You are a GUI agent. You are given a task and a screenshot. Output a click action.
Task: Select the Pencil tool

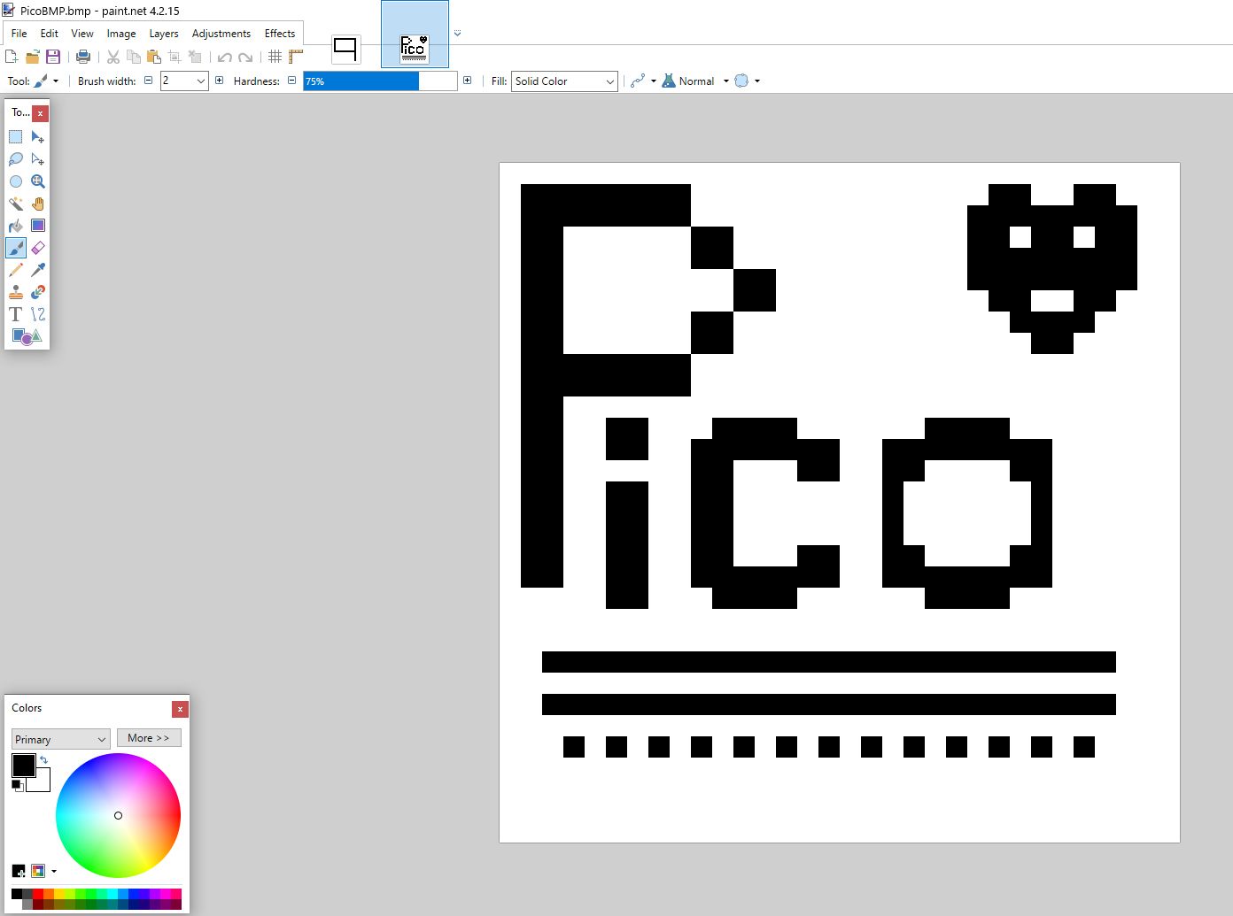(16, 270)
